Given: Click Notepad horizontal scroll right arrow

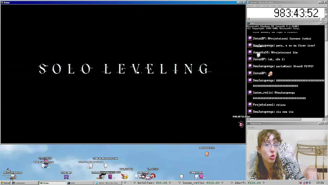Looking at the screenshot, I should coord(323,19).
